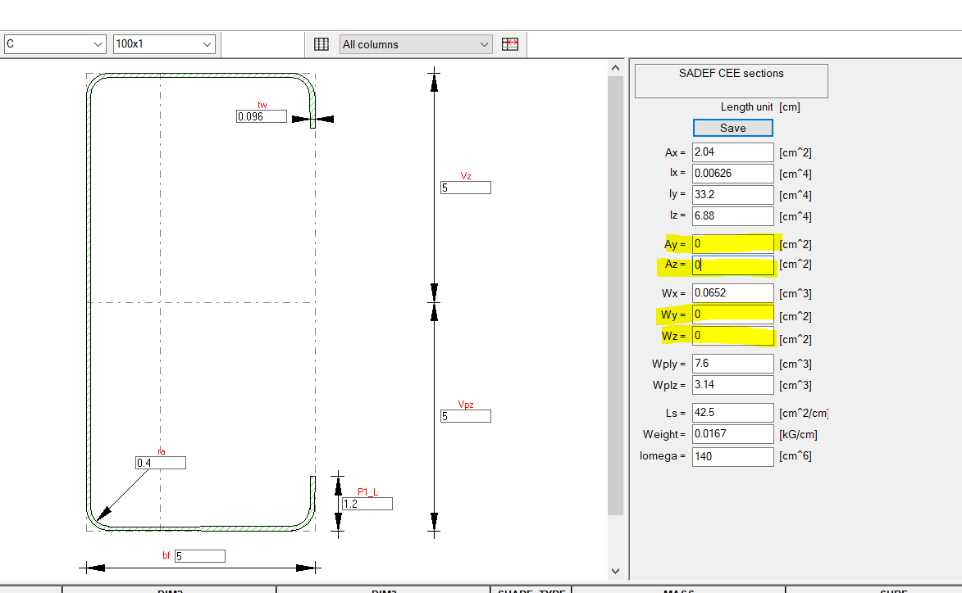Click the Vpz dimension field

[x=466, y=416]
